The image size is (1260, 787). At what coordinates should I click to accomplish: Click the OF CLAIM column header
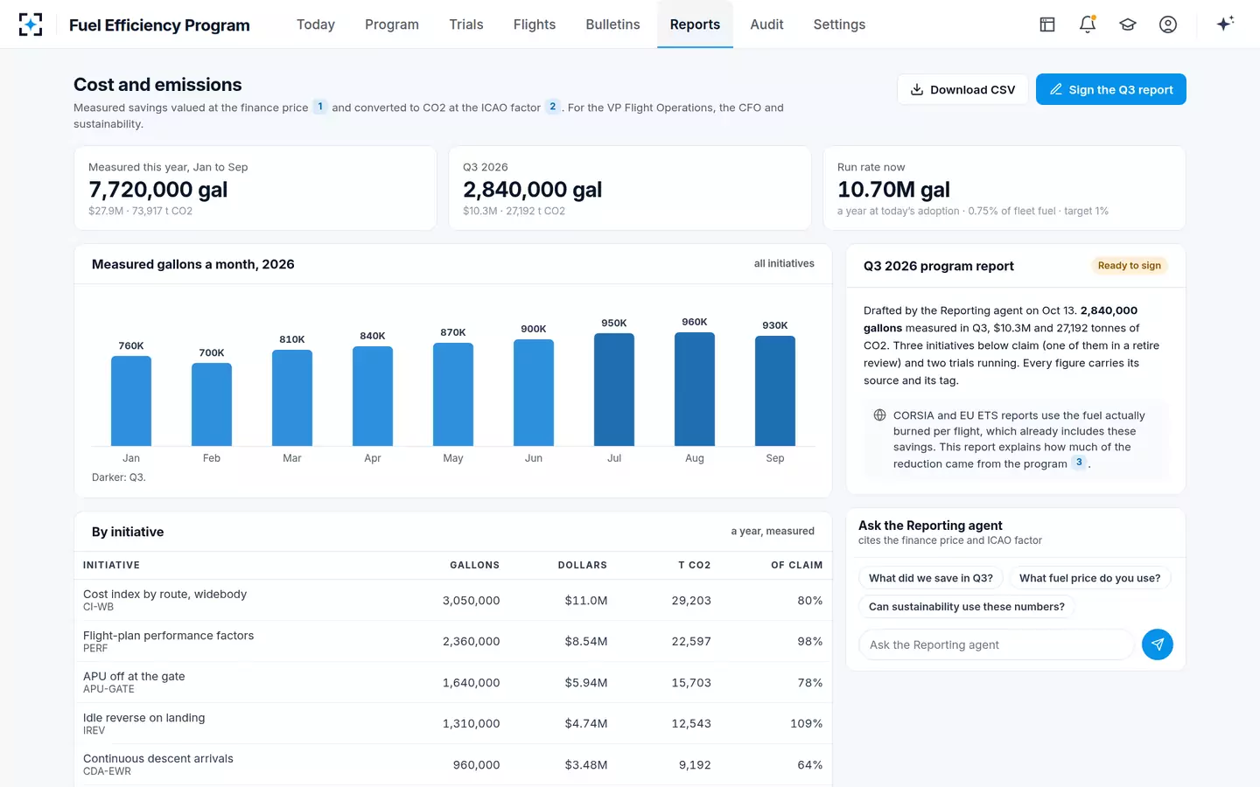click(796, 565)
